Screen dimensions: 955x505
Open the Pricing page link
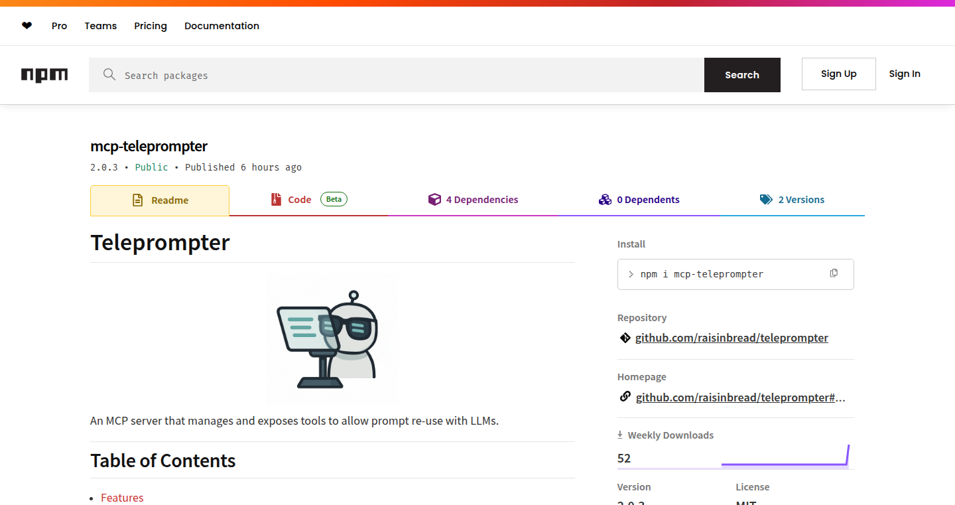[151, 26]
